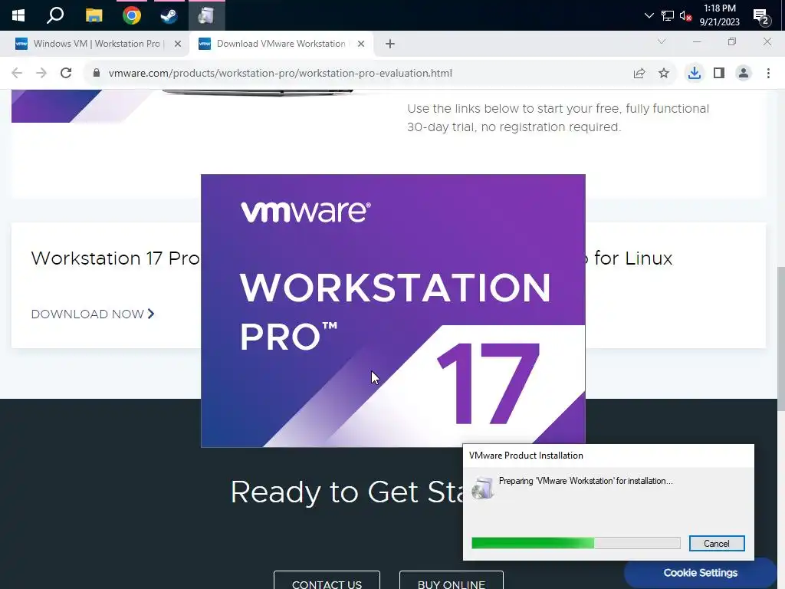Go forward in browser history

(x=41, y=73)
